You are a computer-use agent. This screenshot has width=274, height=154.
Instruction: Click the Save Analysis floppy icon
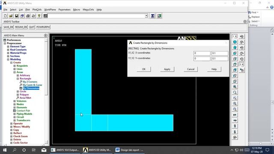coord(16,16)
